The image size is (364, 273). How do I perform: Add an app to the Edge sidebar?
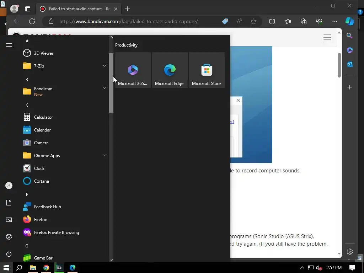coord(350,87)
